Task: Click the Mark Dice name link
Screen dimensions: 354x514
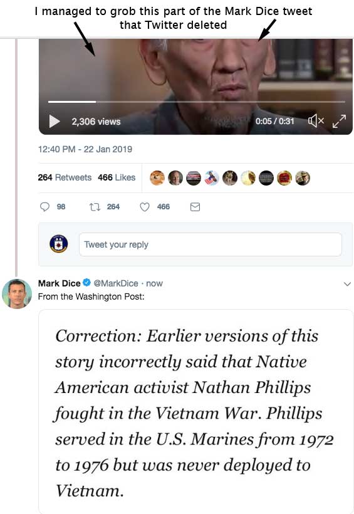Action: [x=60, y=283]
